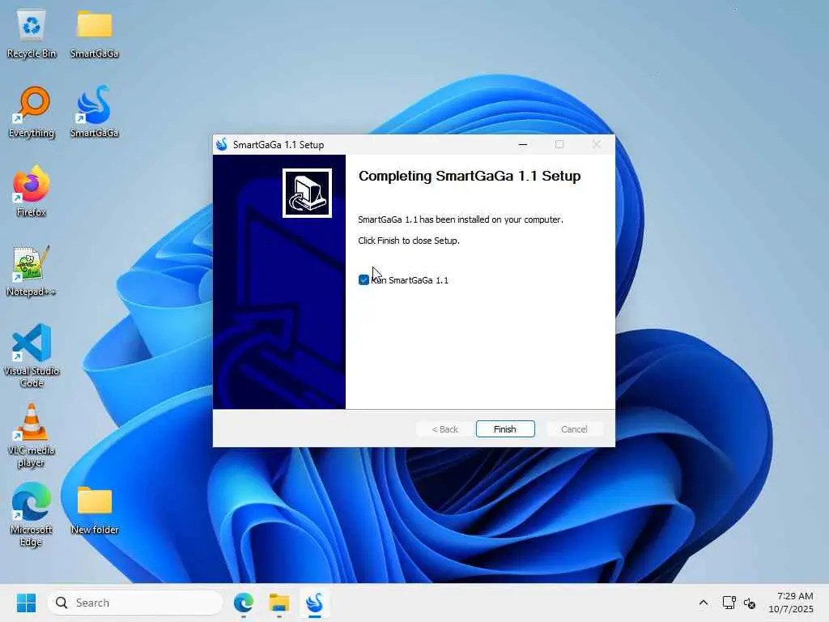Click the Cancel button in Setup
The height and width of the screenshot is (622, 829).
pos(574,429)
